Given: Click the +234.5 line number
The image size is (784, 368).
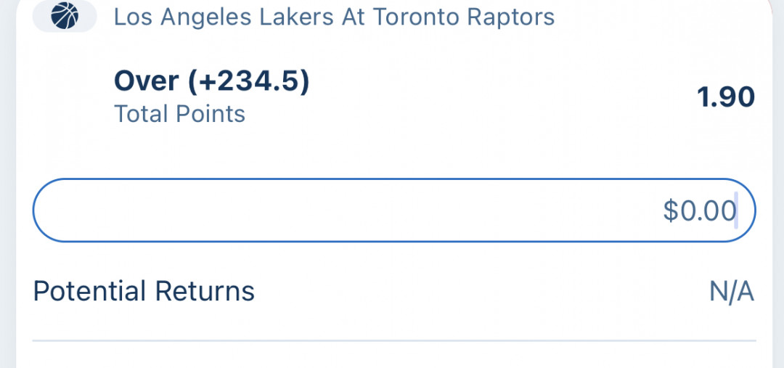Looking at the screenshot, I should click(248, 81).
